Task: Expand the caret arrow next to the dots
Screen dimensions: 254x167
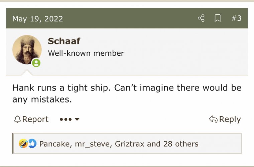Action: point(77,119)
